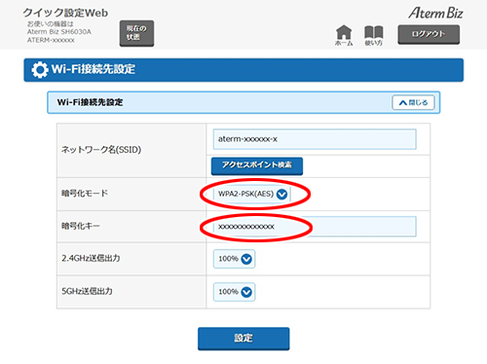487x364 pixels.
Task: Select the 暗号化キー label
Action: (x=81, y=226)
